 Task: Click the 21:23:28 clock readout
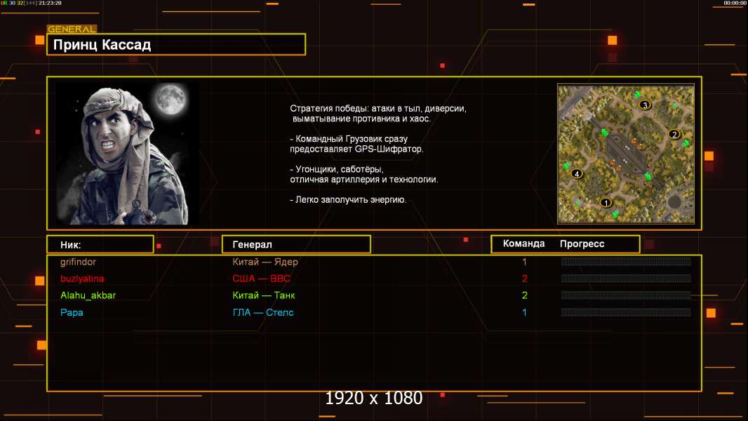[50, 3]
